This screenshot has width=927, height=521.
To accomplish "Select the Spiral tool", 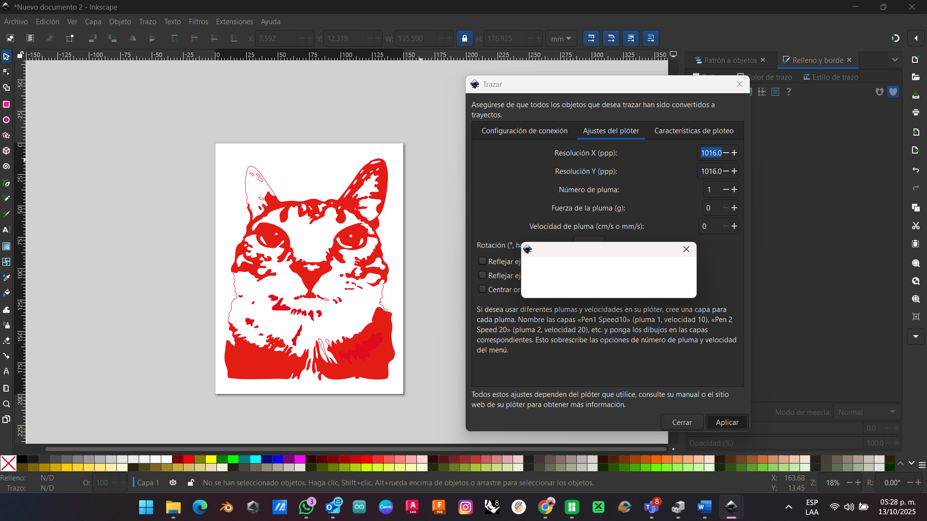I will [x=6, y=167].
